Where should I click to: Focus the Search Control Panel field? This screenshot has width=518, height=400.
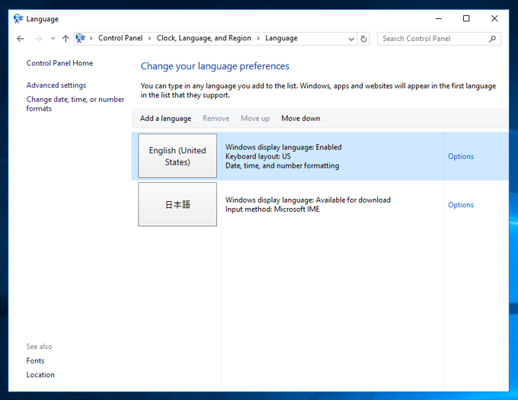pos(439,39)
